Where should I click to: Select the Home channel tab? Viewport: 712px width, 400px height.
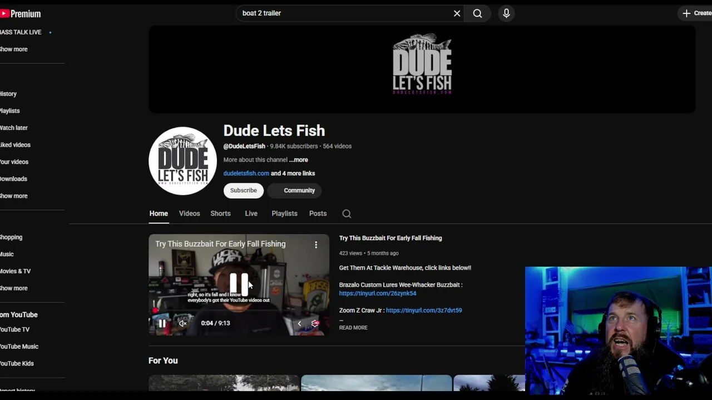coord(159,214)
